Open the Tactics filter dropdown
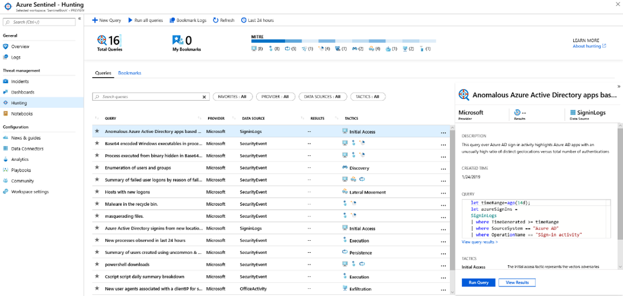 (x=368, y=97)
